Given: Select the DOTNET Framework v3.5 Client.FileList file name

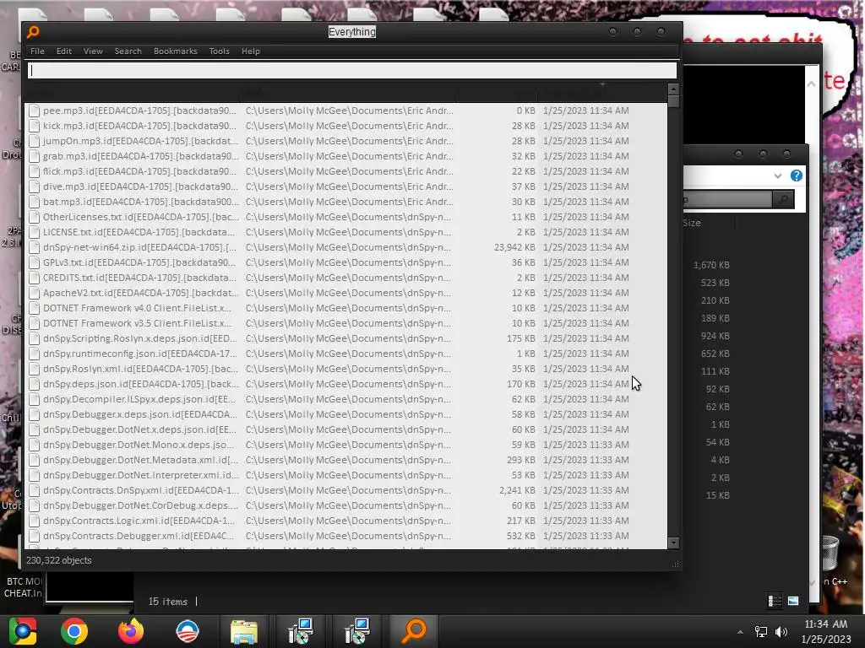Looking at the screenshot, I should pyautogui.click(x=138, y=323).
